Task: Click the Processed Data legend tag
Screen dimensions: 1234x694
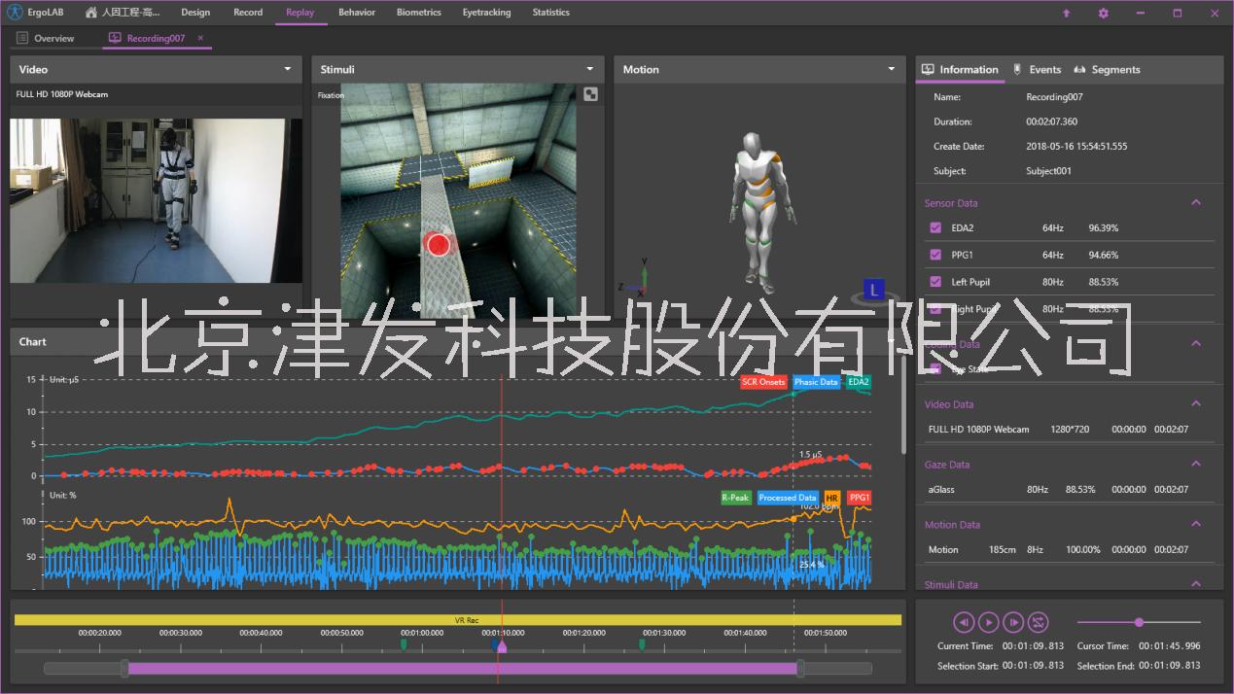Action: click(788, 498)
